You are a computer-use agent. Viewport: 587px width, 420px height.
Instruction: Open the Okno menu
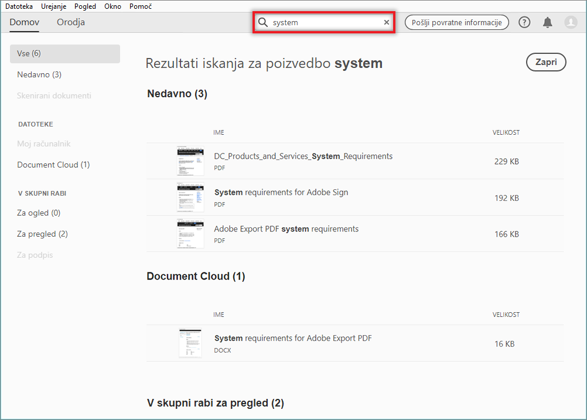point(112,6)
